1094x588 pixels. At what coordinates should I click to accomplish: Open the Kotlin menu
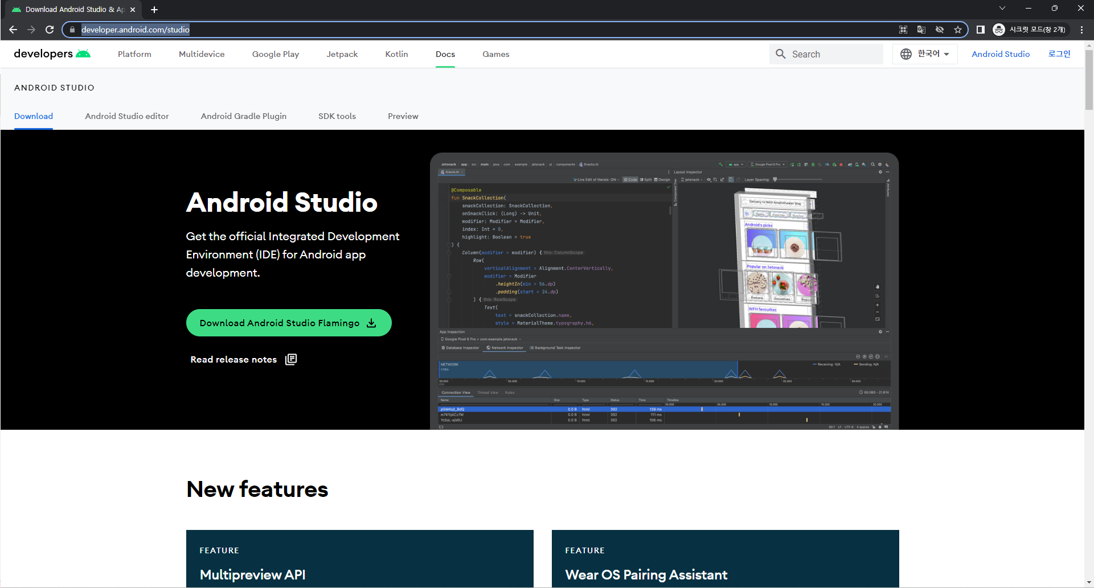[x=396, y=54]
